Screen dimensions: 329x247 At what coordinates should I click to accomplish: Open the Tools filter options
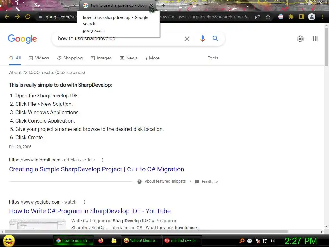click(213, 58)
